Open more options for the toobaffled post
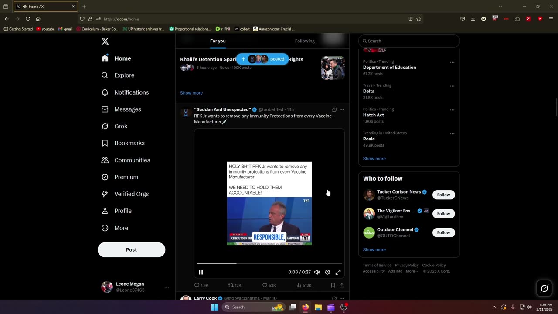The image size is (558, 314). (x=342, y=110)
